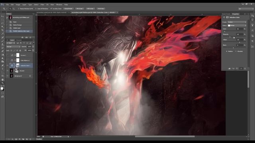Open the Colors dropdown showing Whites

coord(237,25)
